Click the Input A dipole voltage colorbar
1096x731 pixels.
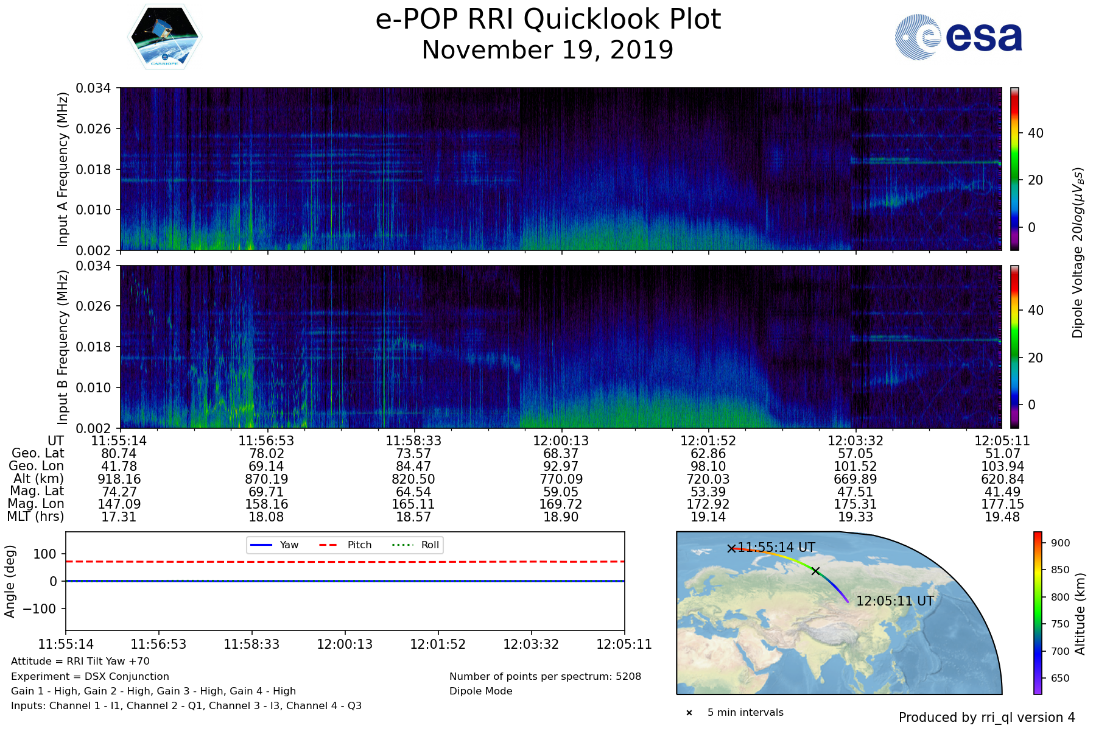[x=1014, y=169]
